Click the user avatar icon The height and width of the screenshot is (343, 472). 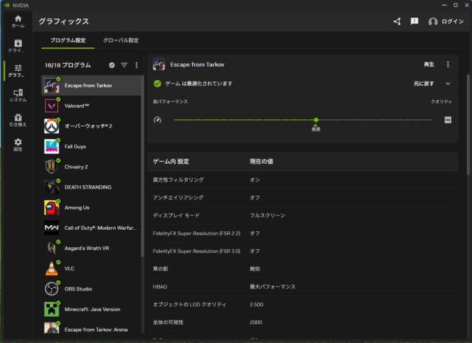coord(433,22)
